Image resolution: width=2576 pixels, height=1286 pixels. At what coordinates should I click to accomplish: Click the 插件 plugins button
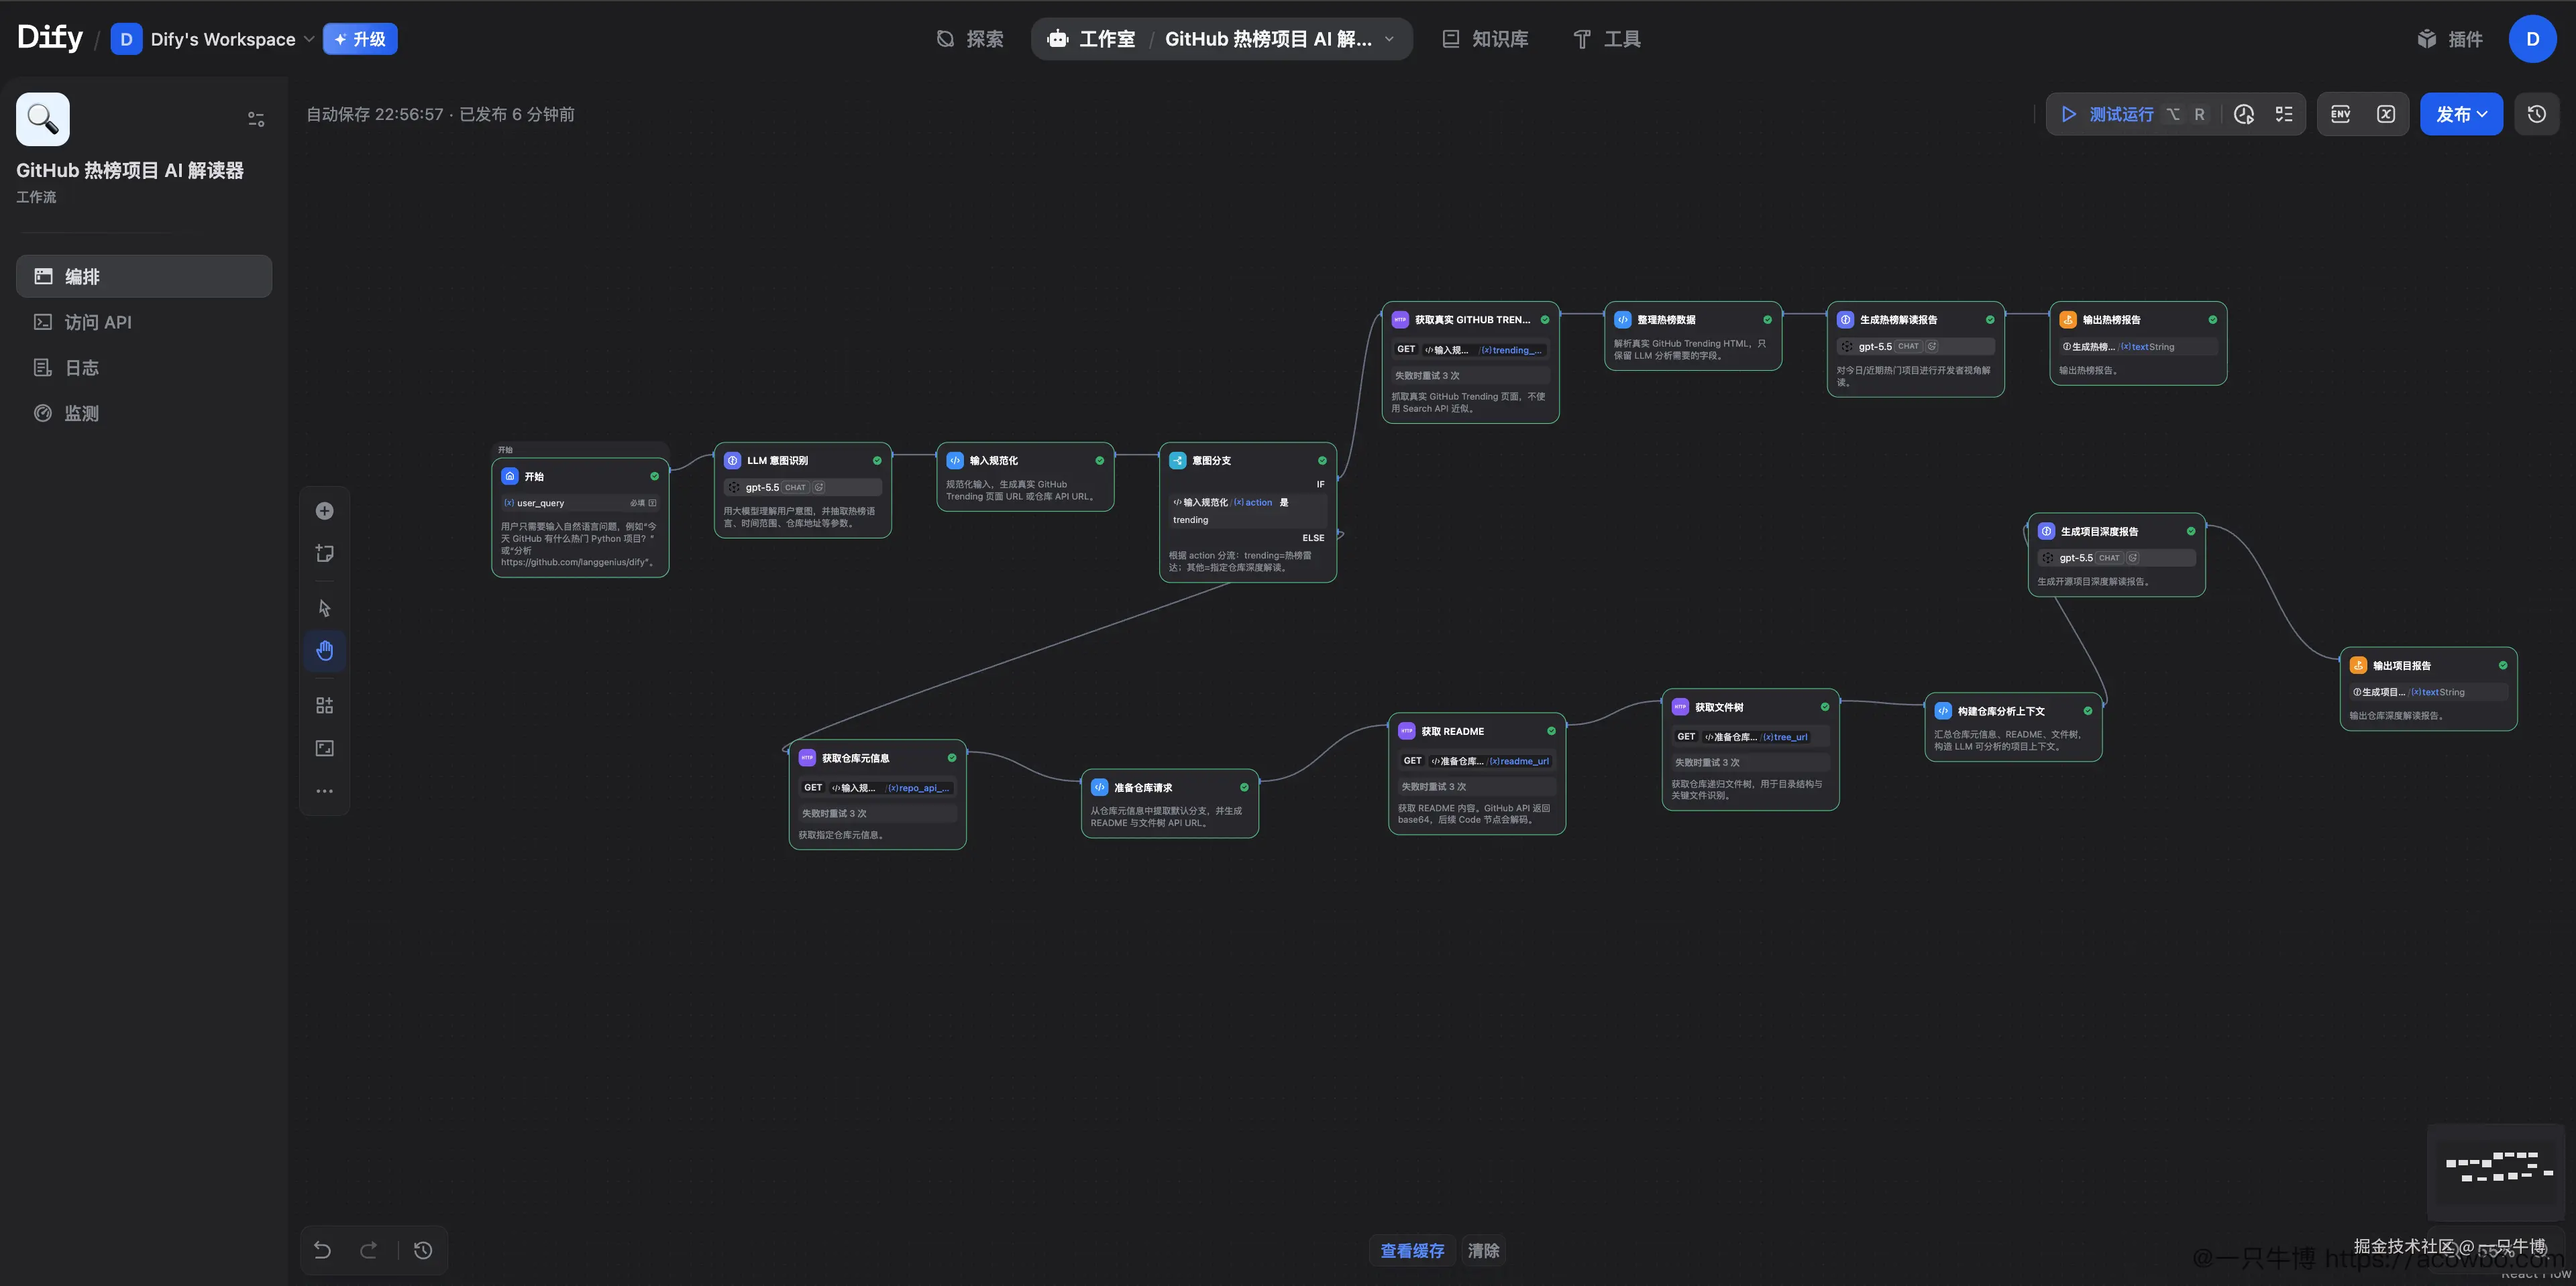point(2450,39)
